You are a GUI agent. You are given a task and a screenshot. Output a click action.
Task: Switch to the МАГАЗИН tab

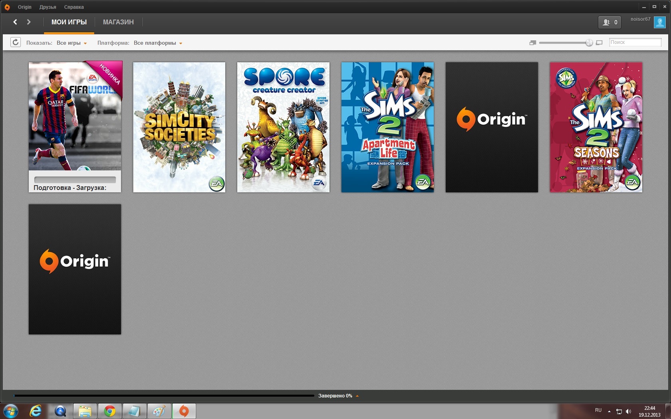(118, 22)
